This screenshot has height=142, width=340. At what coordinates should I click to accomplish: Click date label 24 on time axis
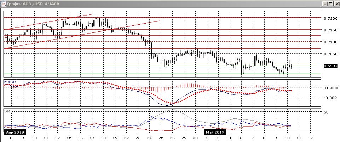click(149, 138)
